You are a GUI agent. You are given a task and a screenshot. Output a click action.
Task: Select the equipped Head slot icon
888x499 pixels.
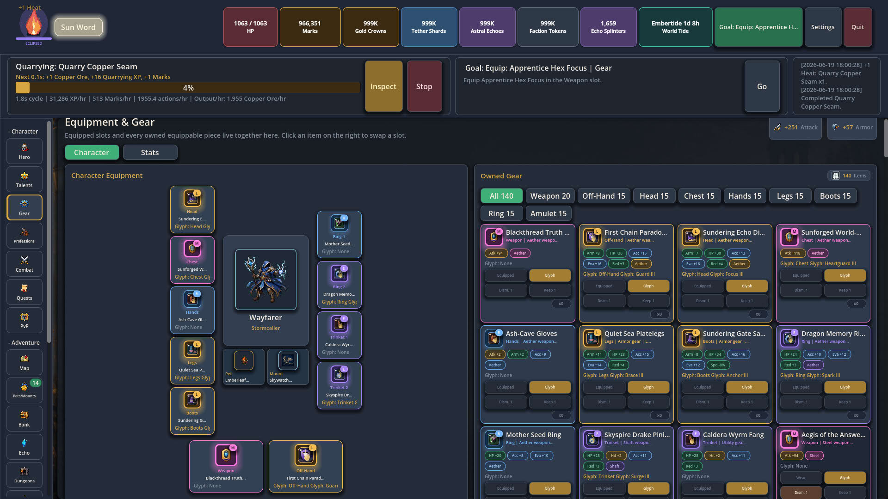[x=192, y=198]
